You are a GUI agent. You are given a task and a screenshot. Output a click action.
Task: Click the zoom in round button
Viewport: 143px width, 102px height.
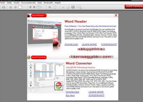point(34,7)
